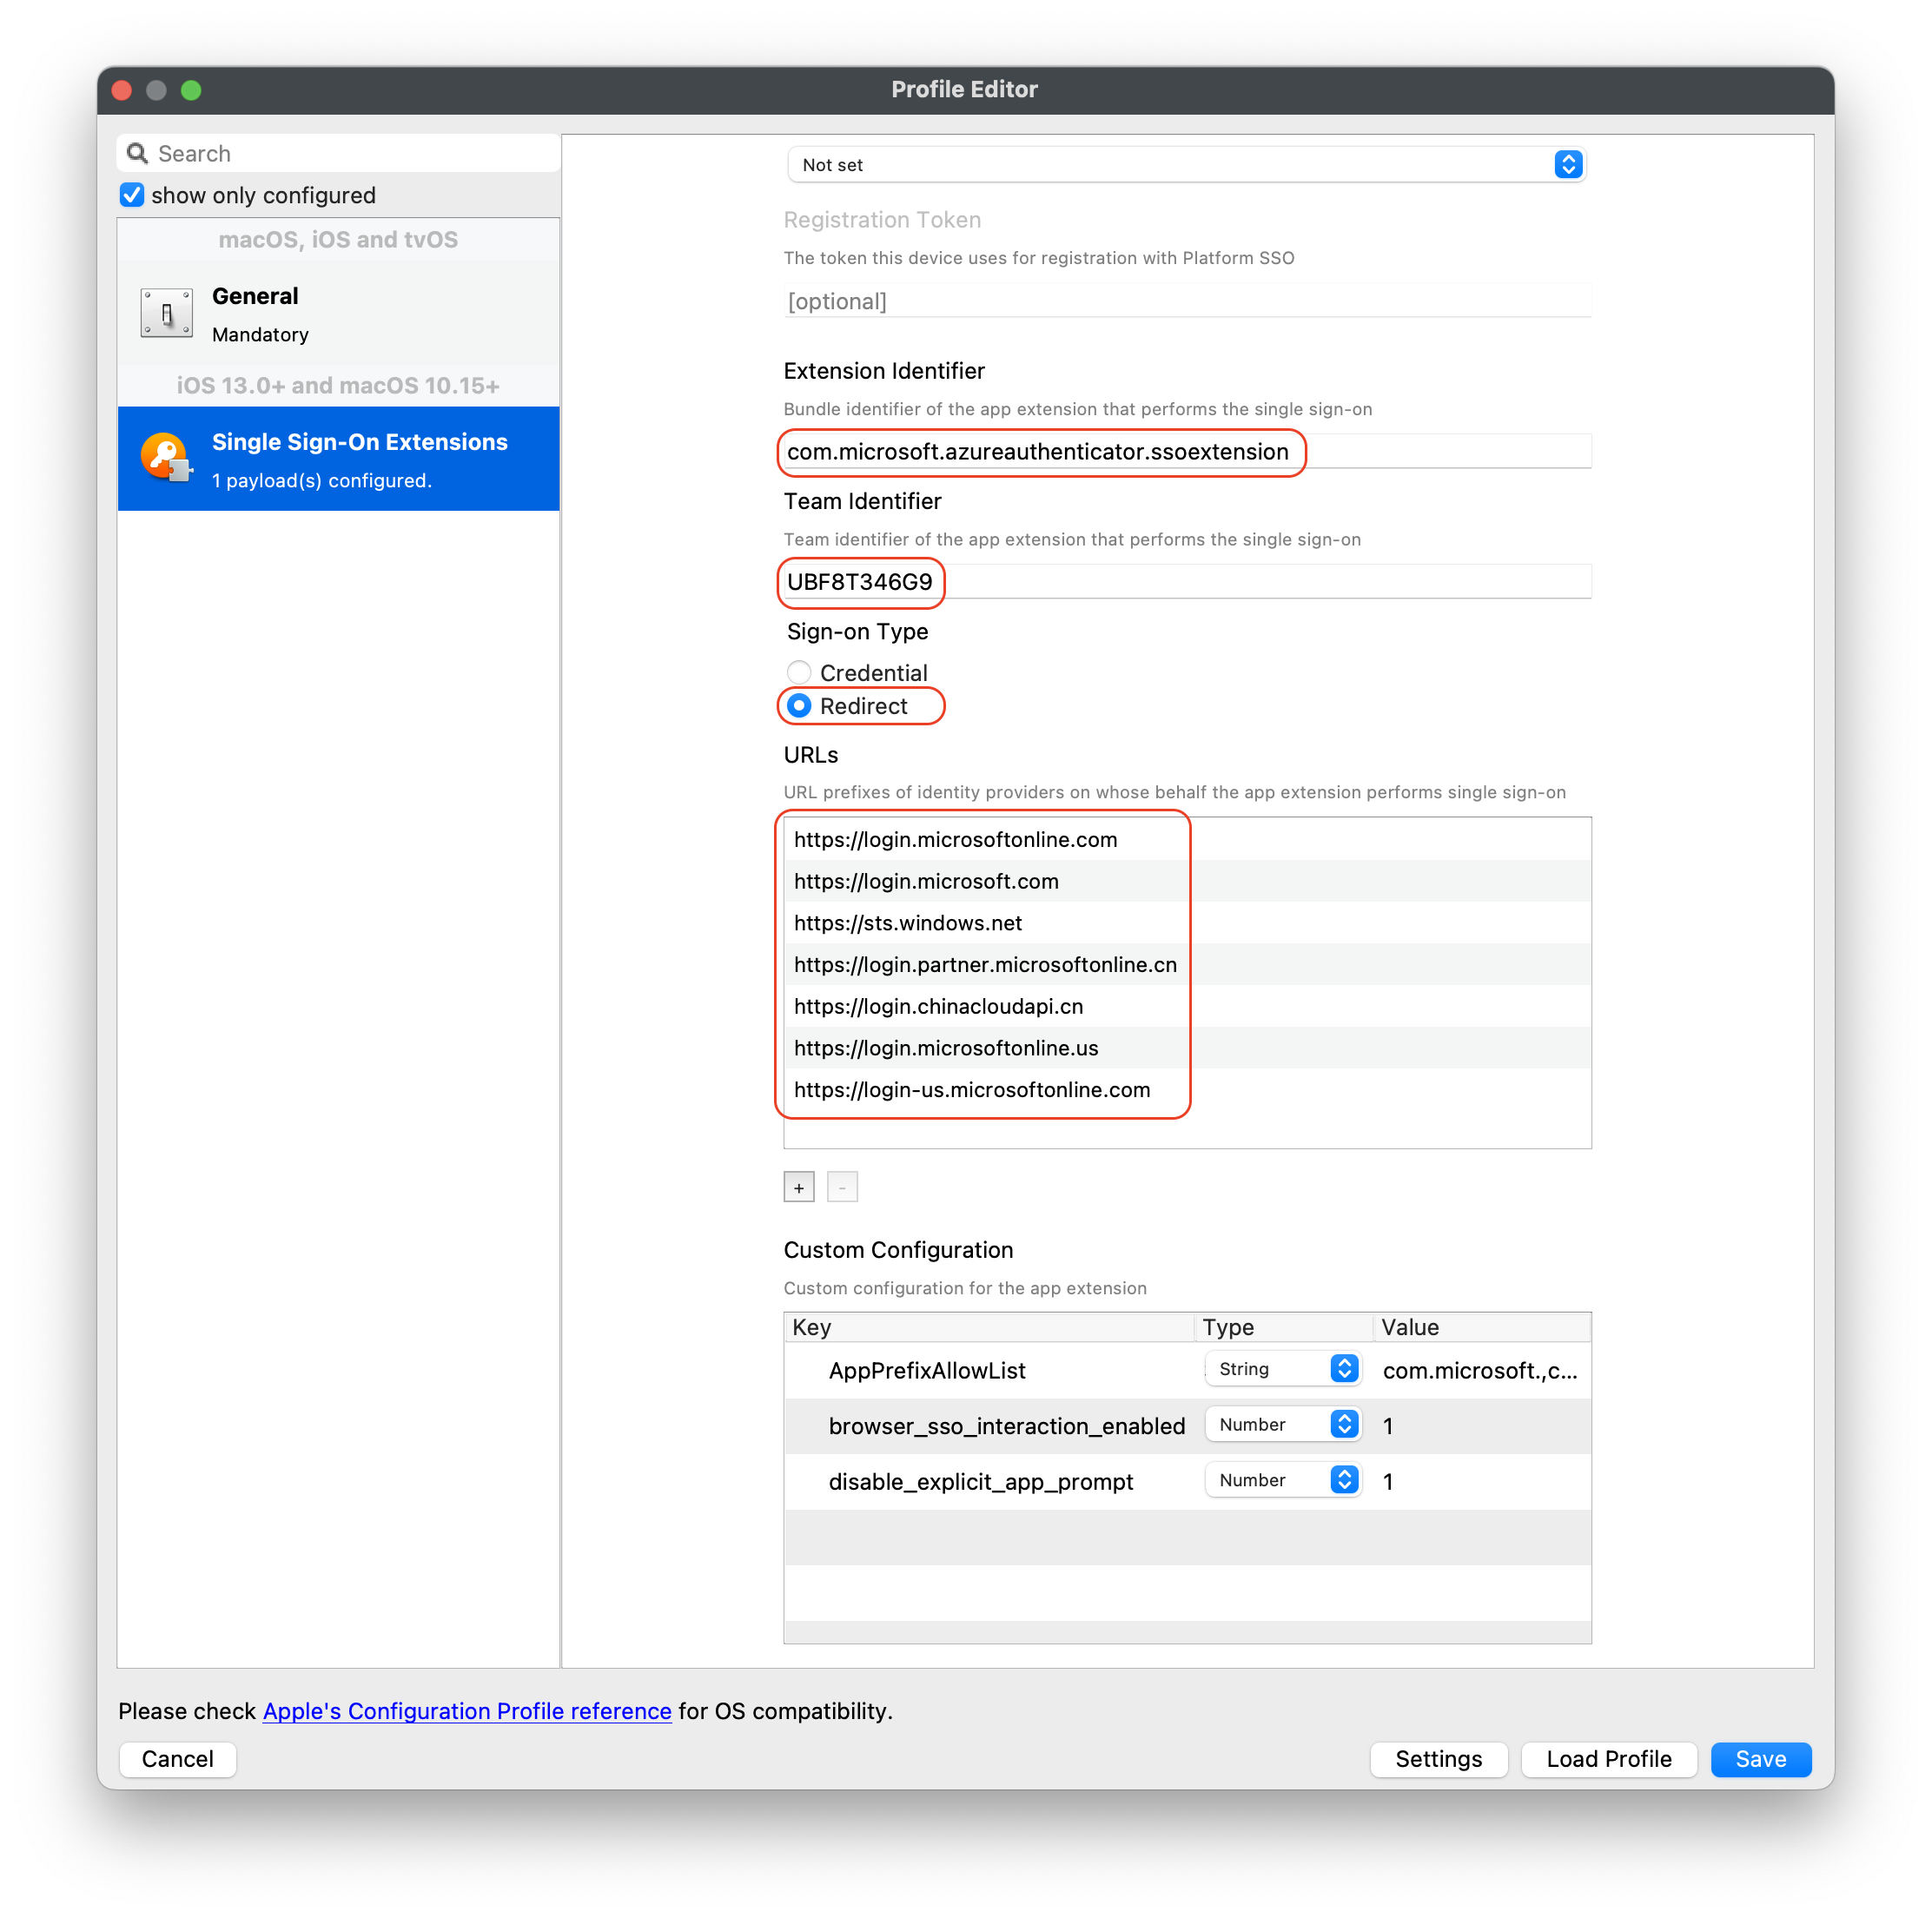1932x1918 pixels.
Task: Click the Single Sign-On Extensions key icon
Action: click(166, 458)
